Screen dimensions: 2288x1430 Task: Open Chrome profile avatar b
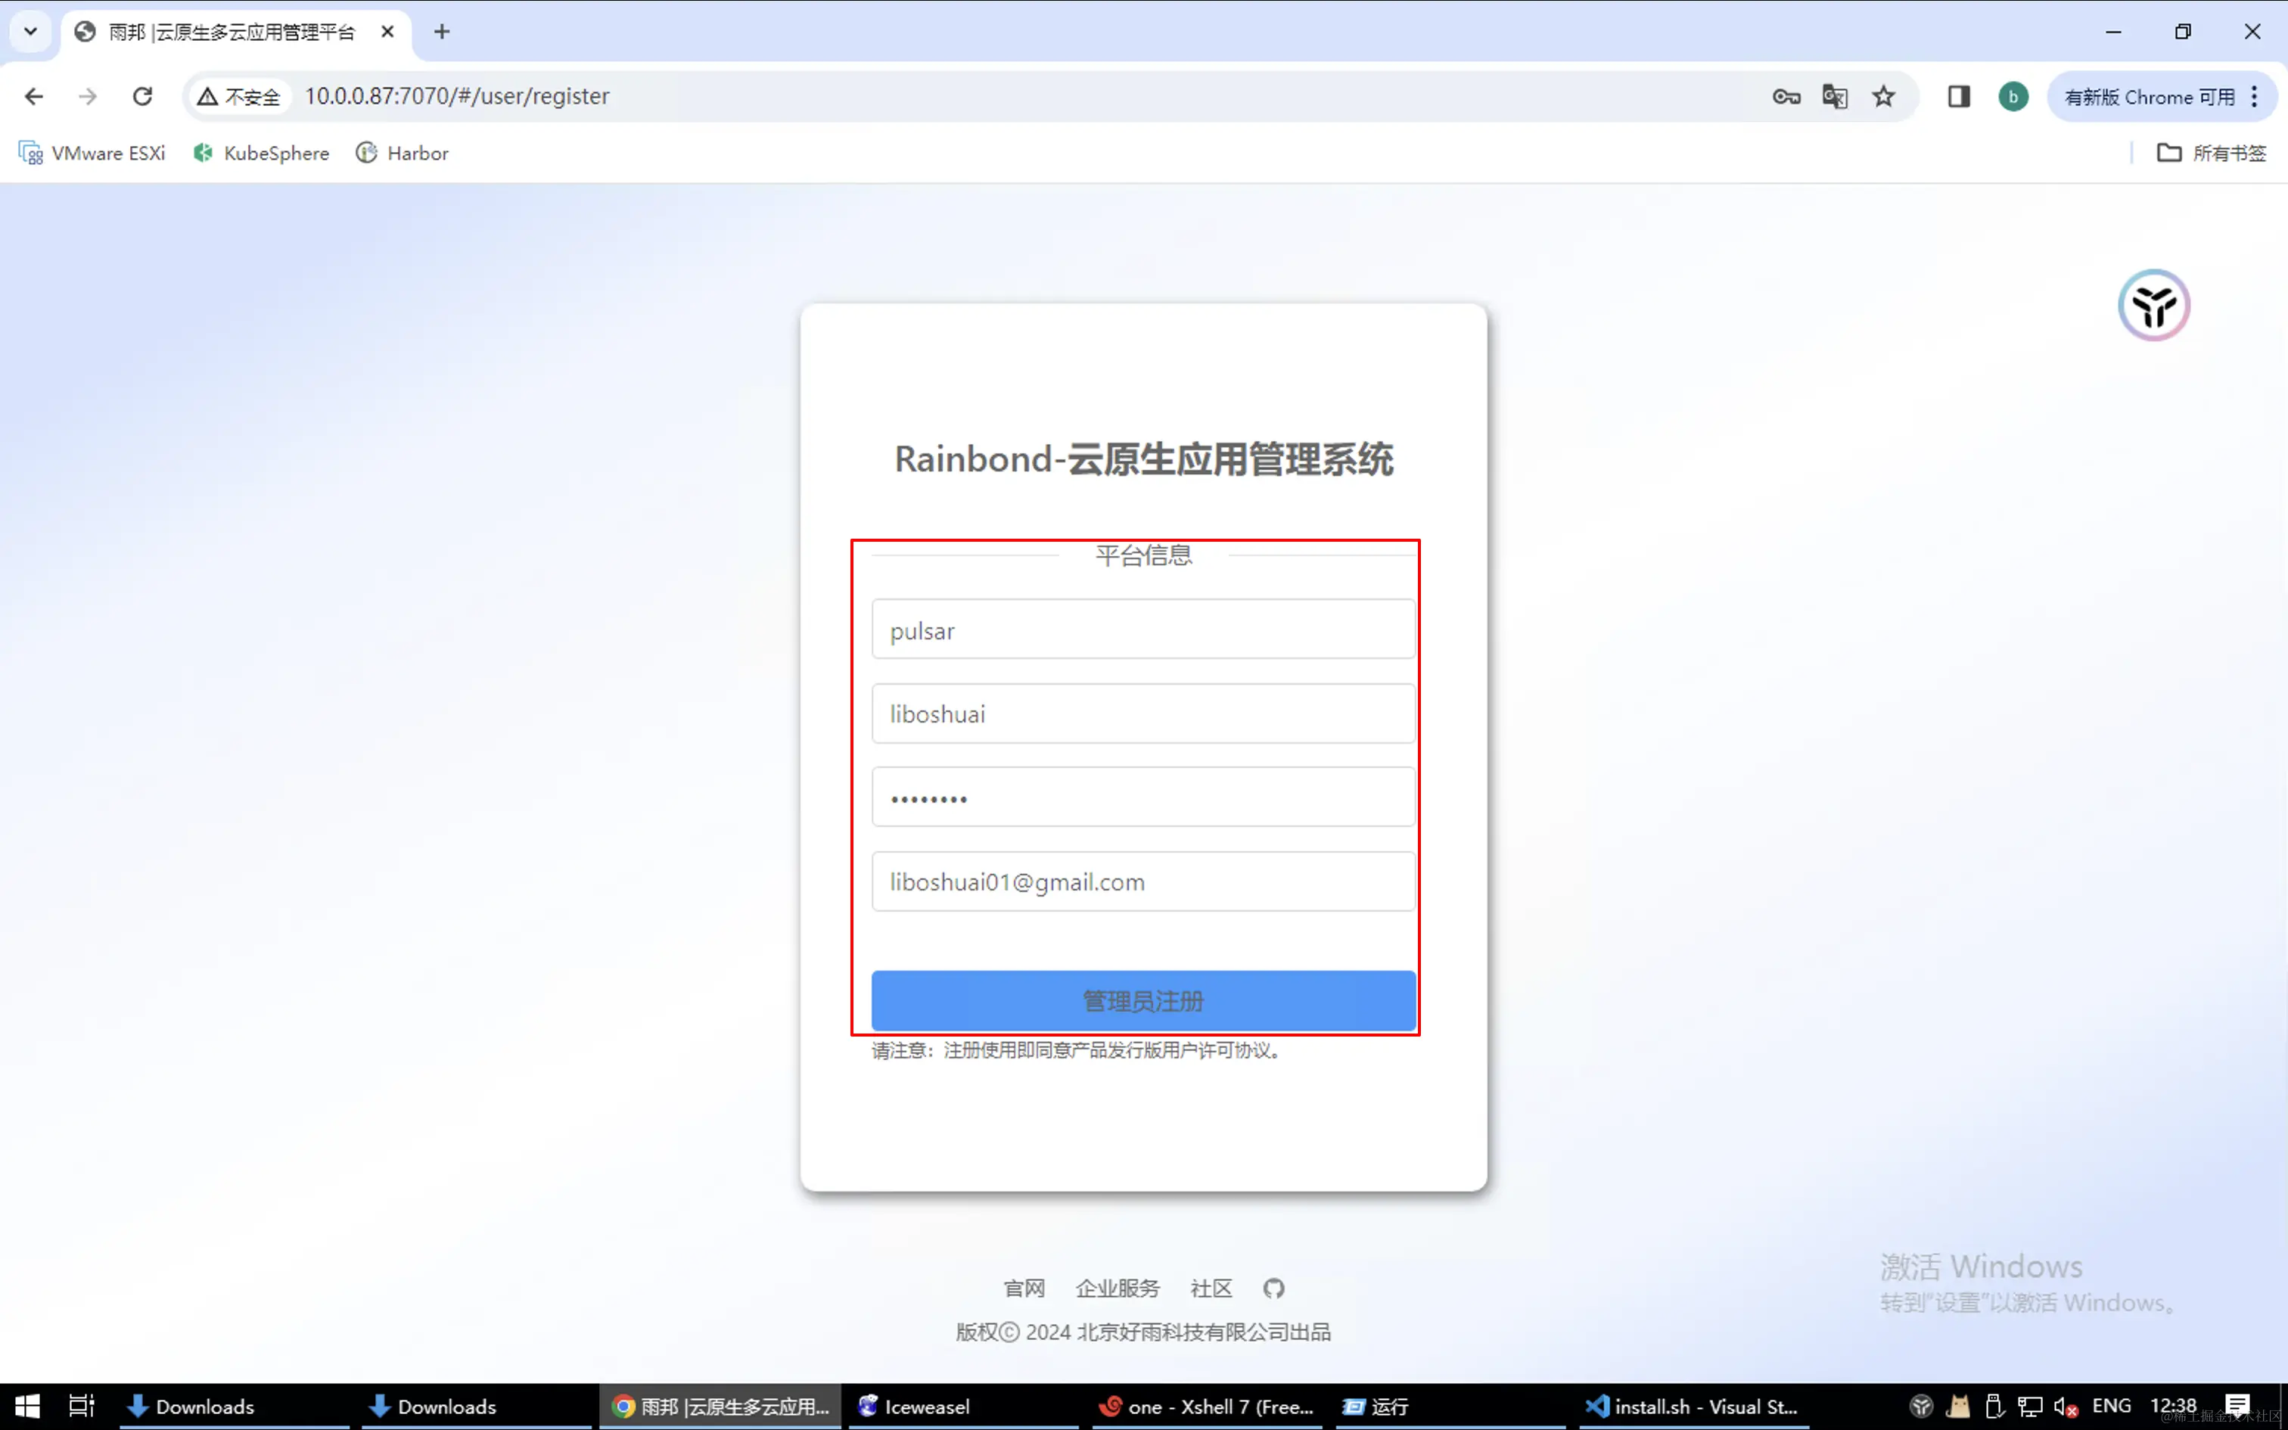2013,97
